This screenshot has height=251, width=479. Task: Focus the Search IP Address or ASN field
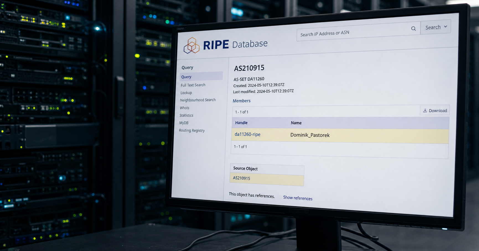point(358,32)
